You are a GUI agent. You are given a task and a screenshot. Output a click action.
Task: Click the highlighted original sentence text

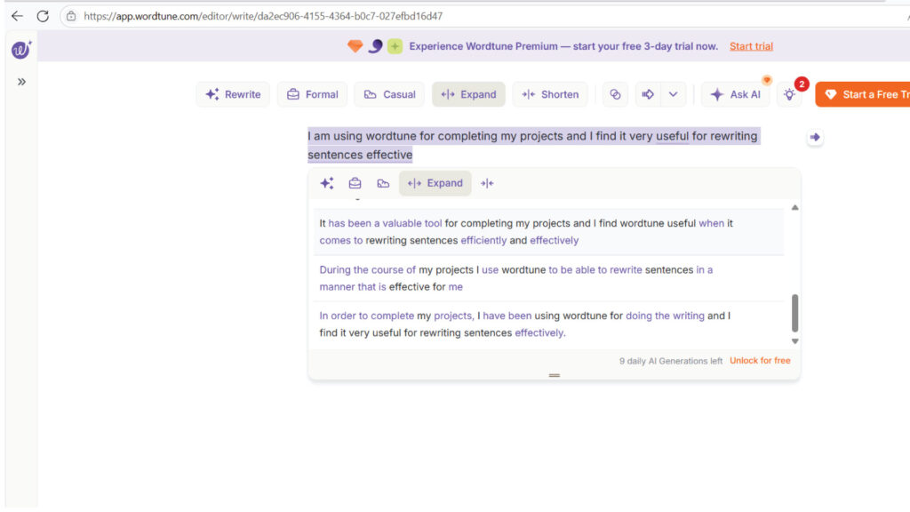coord(532,145)
